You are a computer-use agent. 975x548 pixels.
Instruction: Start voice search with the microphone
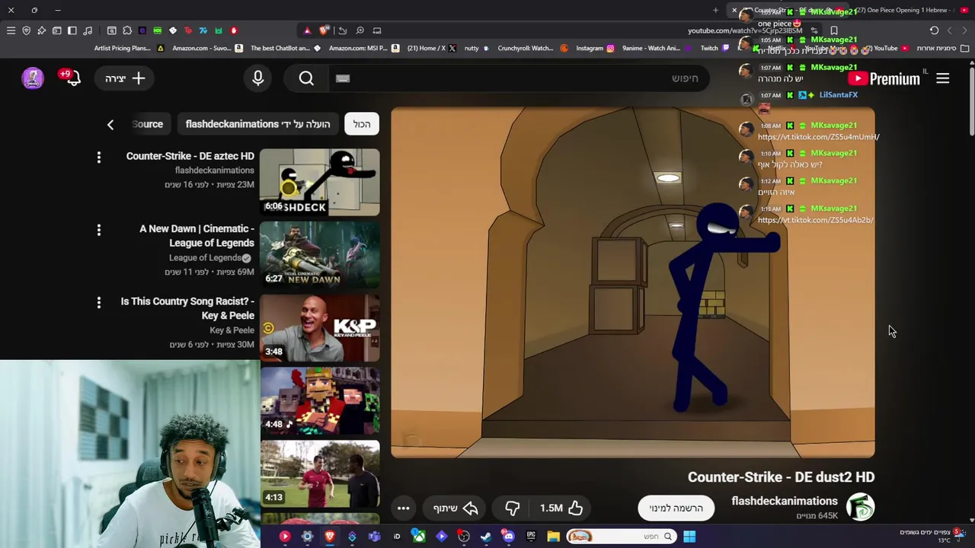pyautogui.click(x=257, y=78)
